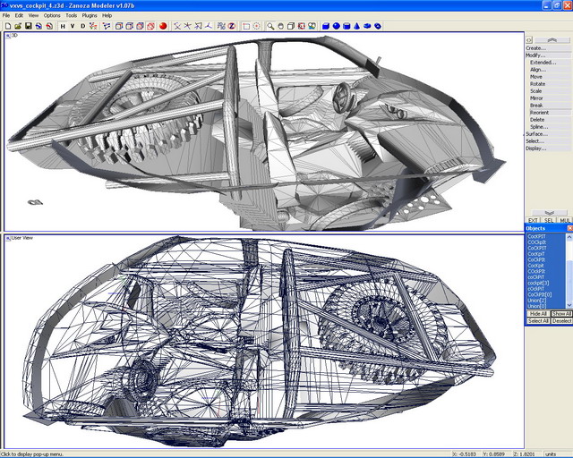This screenshot has height=458, width=573.
Task: Expand the Surface... command group
Action: (535, 134)
